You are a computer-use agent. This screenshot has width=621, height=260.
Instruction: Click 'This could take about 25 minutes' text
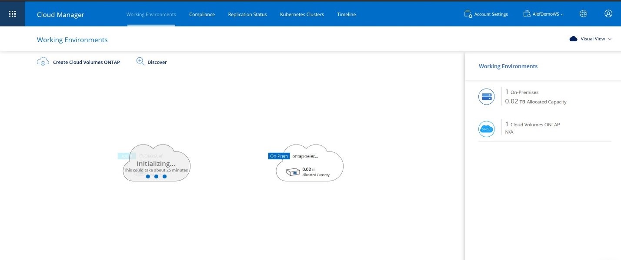tap(156, 170)
